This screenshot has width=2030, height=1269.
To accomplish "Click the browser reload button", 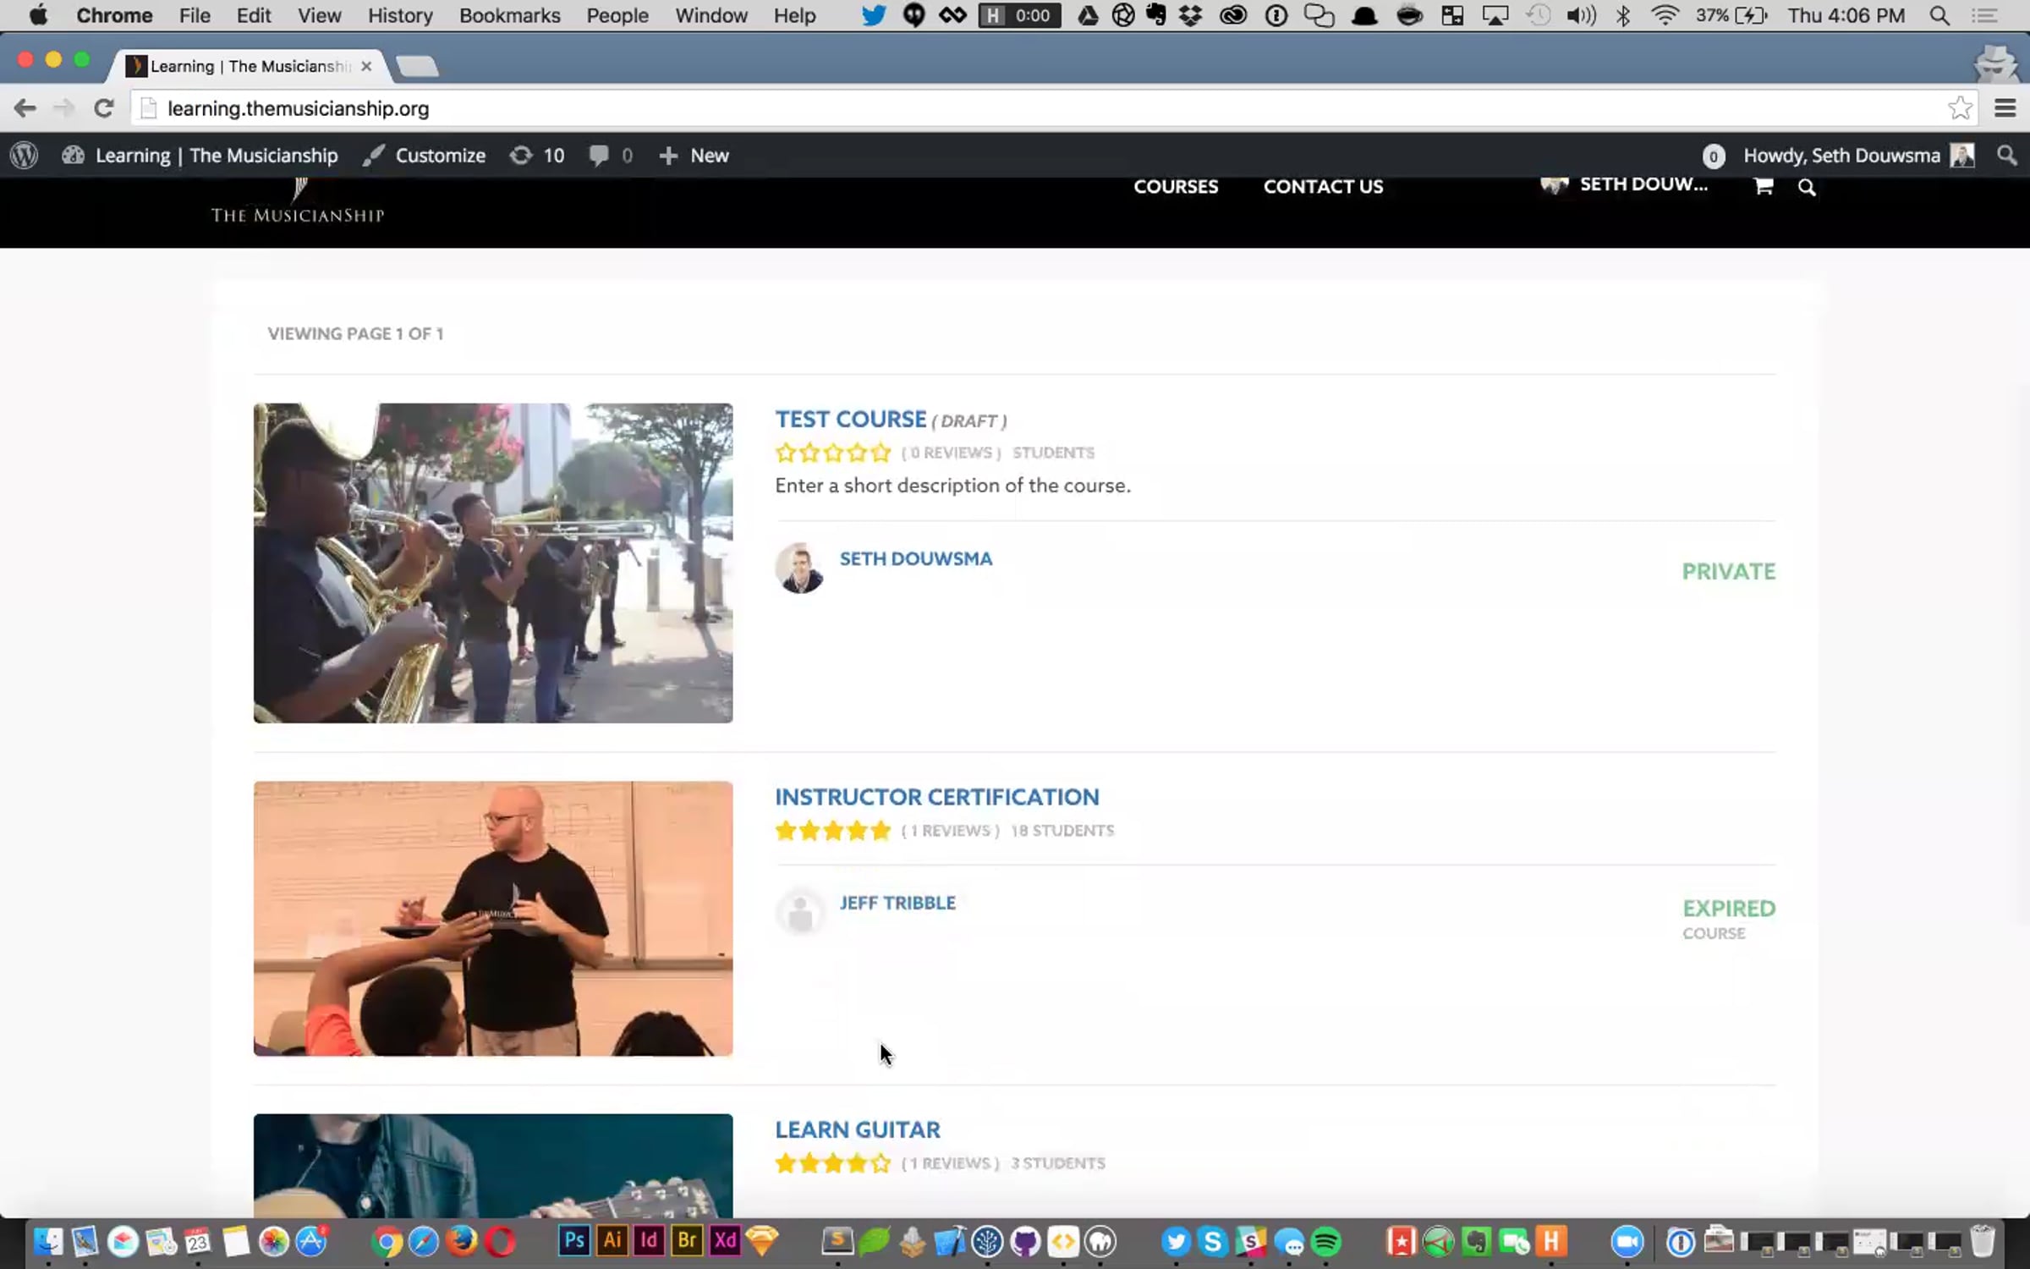I will pyautogui.click(x=103, y=108).
